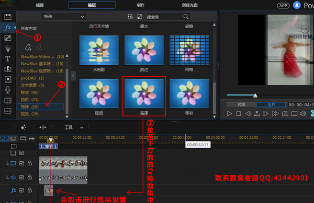Open the fx Effect Room

point(8,27)
